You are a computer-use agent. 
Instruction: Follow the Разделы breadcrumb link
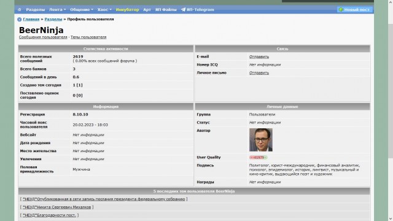53,19
